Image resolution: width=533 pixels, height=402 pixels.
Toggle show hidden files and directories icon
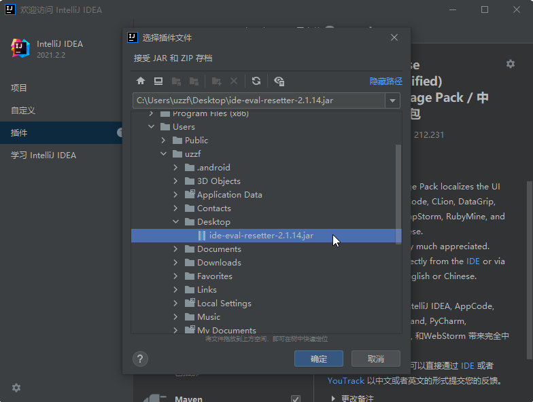coord(279,81)
